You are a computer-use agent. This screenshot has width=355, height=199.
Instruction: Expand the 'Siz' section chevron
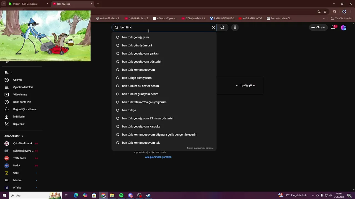pyautogui.click(x=11, y=72)
